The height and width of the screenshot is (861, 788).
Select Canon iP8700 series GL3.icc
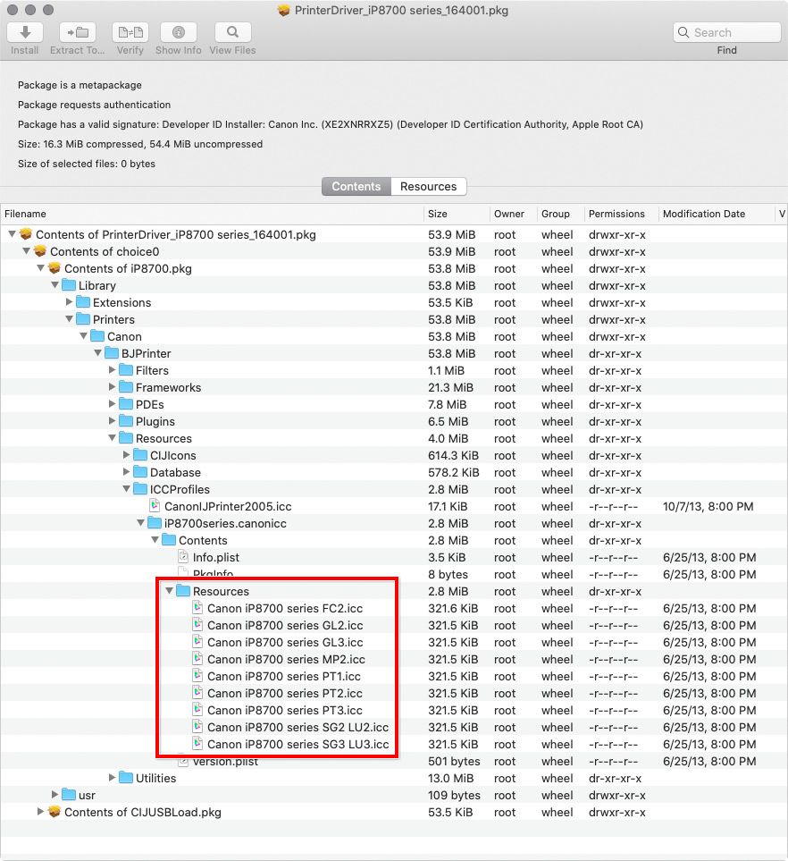tap(285, 643)
